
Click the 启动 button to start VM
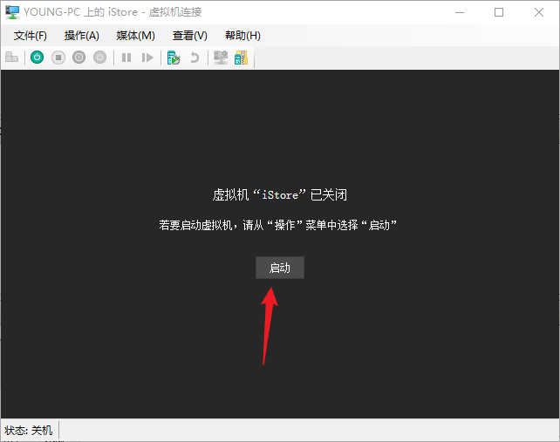(280, 268)
